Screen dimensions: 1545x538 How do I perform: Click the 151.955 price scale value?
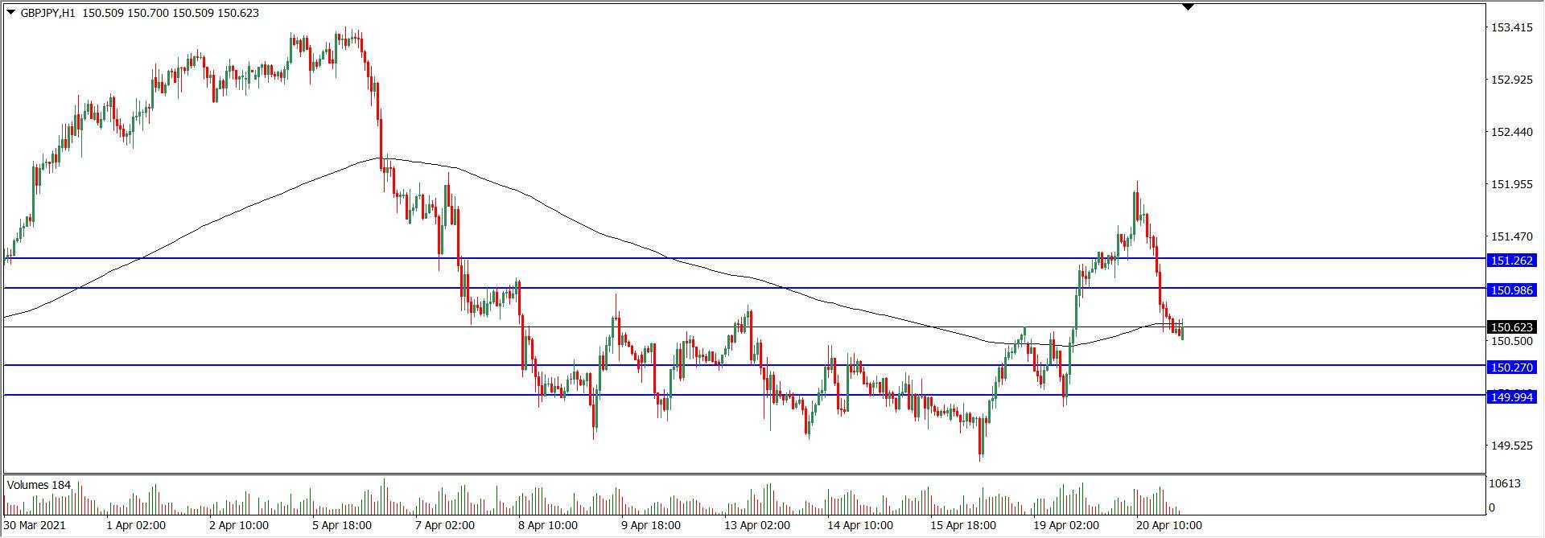pos(1512,185)
